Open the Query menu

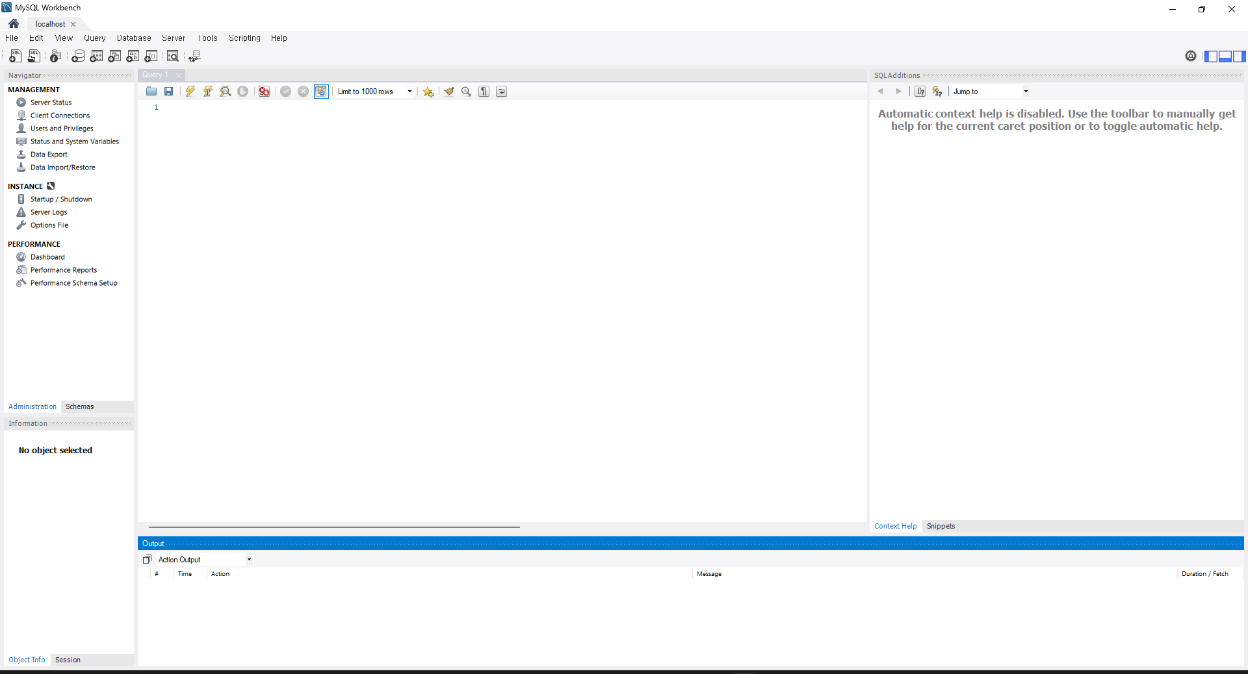95,38
